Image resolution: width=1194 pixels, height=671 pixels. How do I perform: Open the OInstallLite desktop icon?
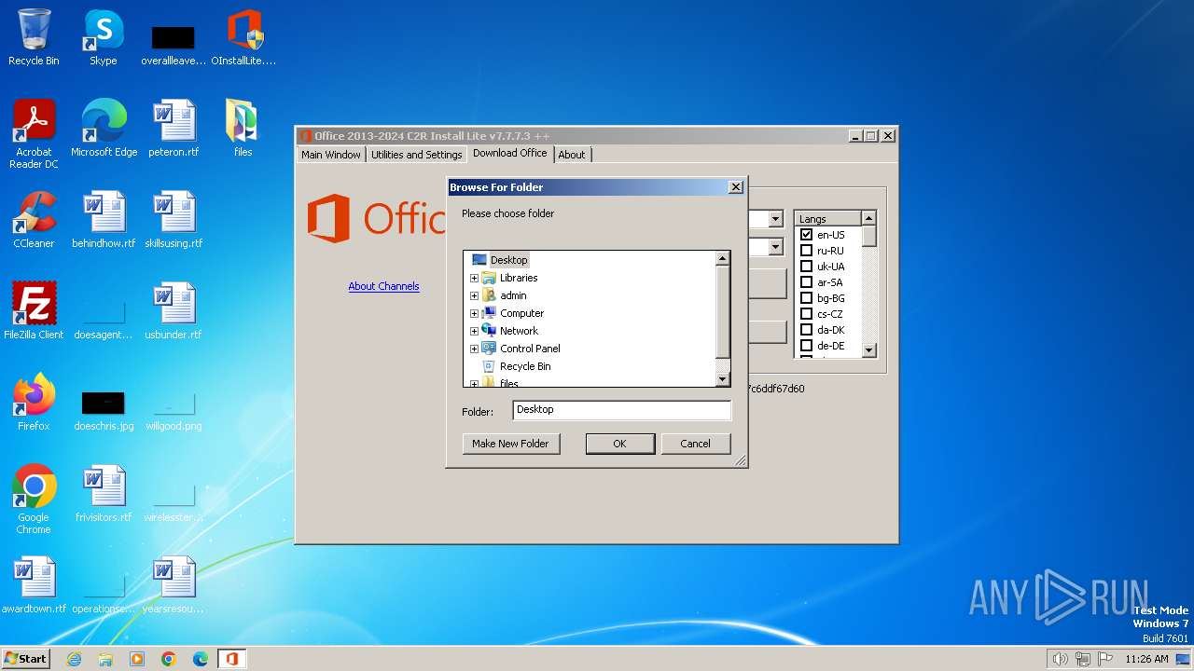pyautogui.click(x=243, y=37)
